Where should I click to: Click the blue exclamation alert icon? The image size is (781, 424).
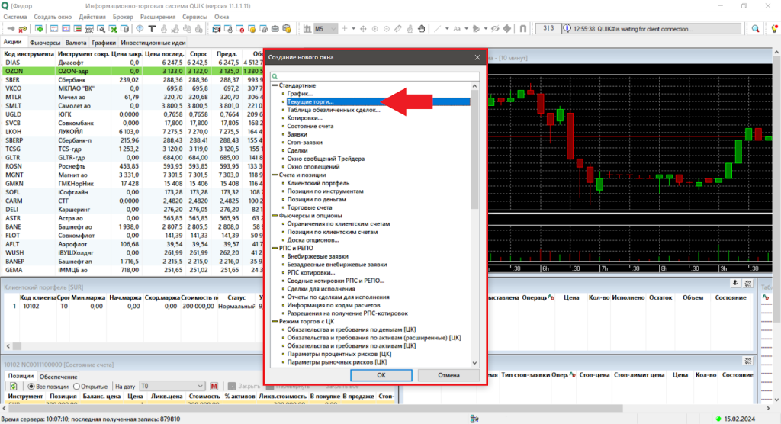point(140,29)
